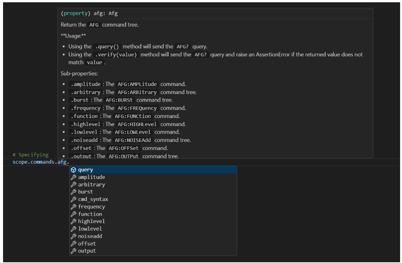Screen dimensions: 402x263
Task: Click the wrench icon next to amplitude
Action: [74, 177]
